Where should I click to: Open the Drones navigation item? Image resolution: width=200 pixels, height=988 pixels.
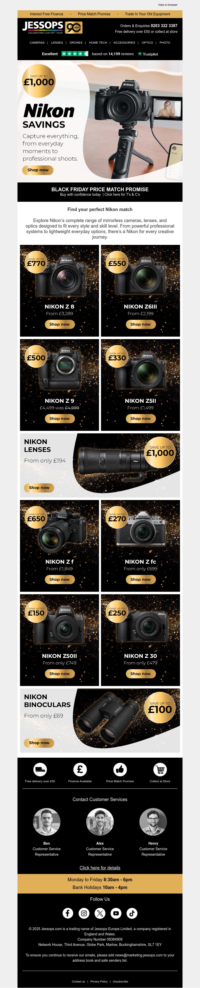pos(76,43)
